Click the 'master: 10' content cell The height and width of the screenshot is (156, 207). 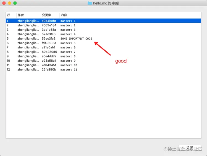69,65
